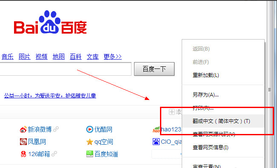277x168 pixels.
Task: Choose 另存为(A)... in context menu
Action: [223, 95]
